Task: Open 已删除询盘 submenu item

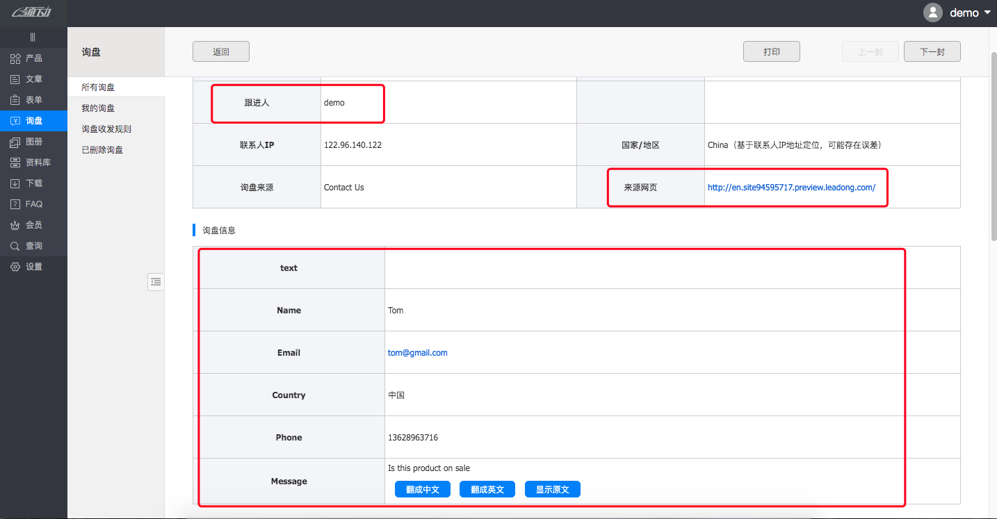Action: pyautogui.click(x=102, y=150)
